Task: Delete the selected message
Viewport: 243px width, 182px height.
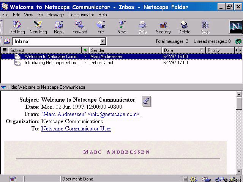Action: [x=184, y=27]
